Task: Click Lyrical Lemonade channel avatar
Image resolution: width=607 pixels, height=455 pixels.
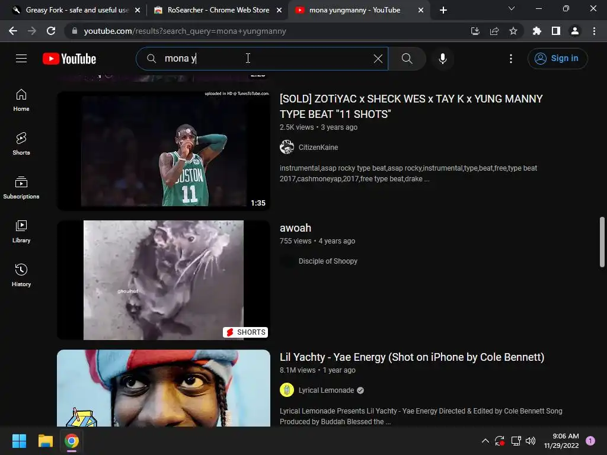Action: 287,390
